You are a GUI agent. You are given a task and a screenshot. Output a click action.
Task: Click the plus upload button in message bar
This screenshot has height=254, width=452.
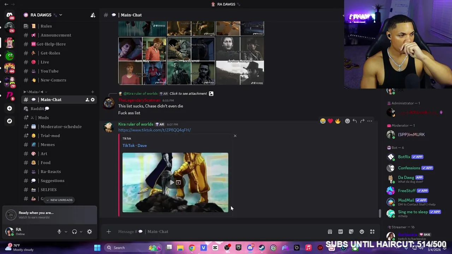coord(109,232)
